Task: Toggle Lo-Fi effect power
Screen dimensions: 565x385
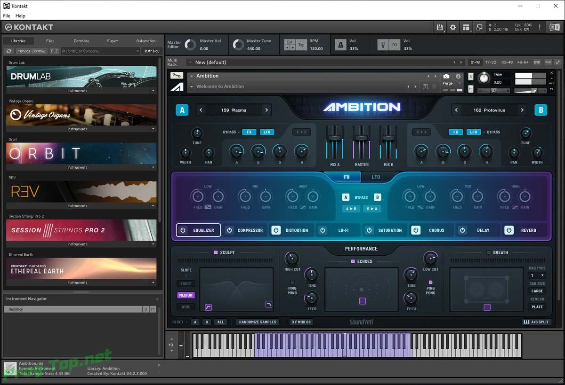Action: tap(323, 230)
